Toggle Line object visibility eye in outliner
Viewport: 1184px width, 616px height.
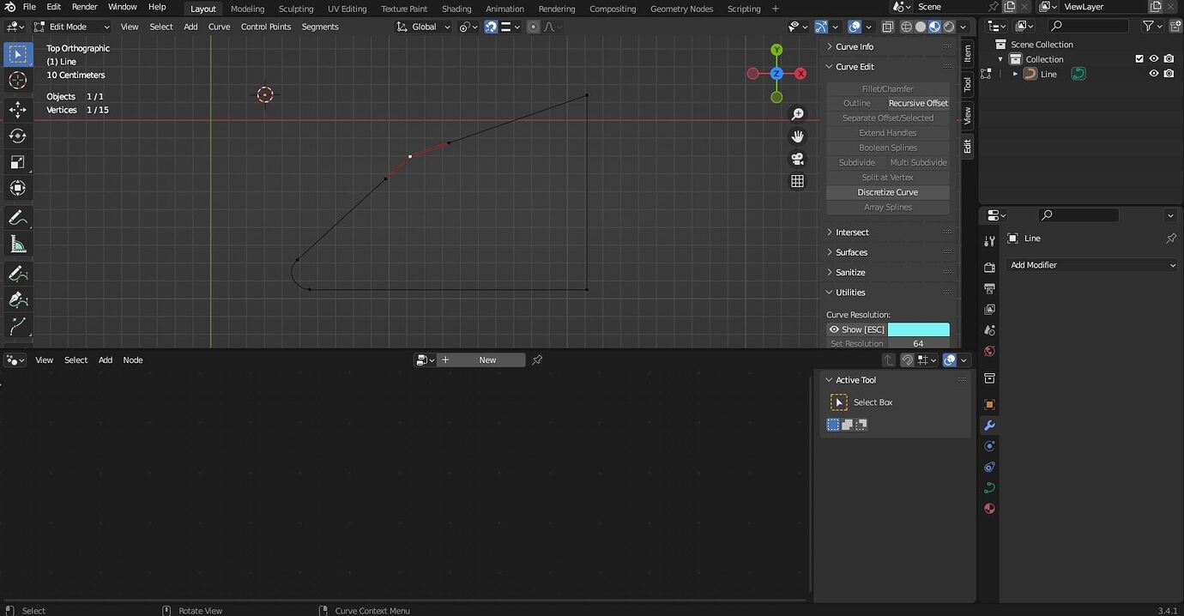click(1154, 74)
